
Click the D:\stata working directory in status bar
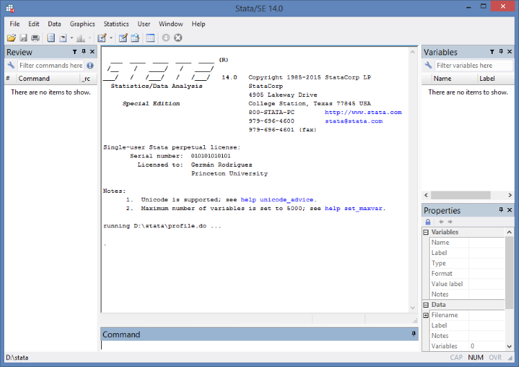point(17,358)
